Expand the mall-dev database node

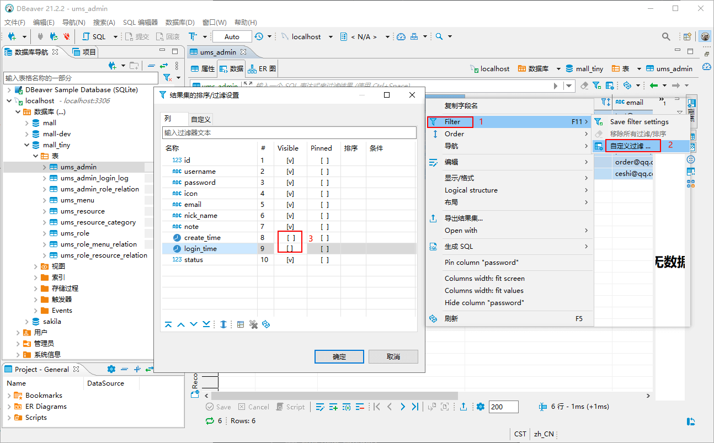point(26,134)
